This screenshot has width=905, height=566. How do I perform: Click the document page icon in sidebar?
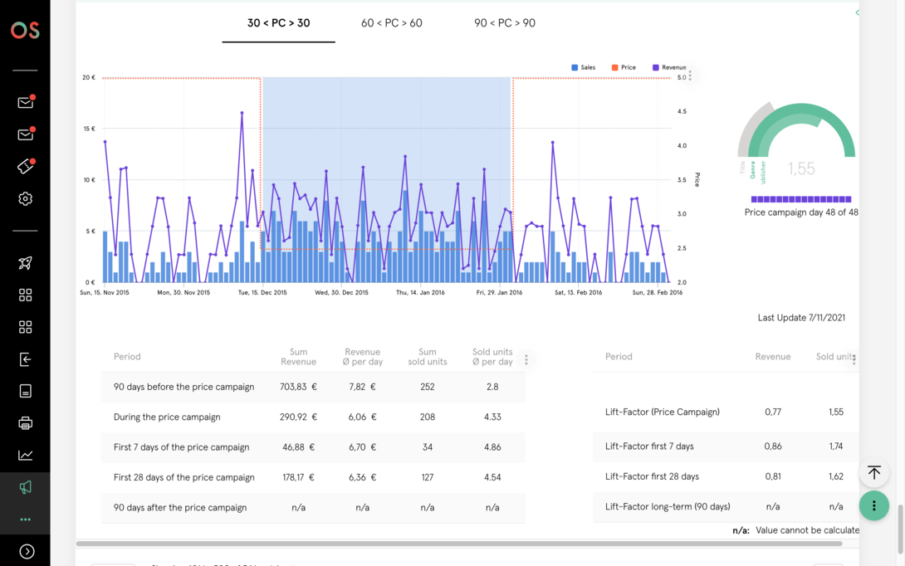[x=25, y=391]
